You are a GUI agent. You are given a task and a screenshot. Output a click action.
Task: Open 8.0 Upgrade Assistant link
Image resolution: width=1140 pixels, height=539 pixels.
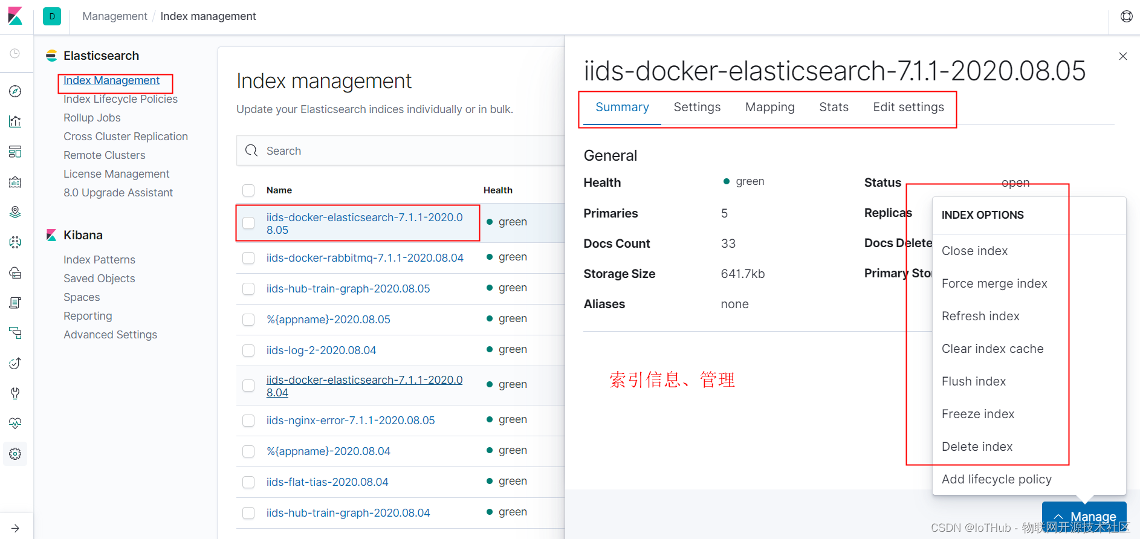click(x=118, y=193)
